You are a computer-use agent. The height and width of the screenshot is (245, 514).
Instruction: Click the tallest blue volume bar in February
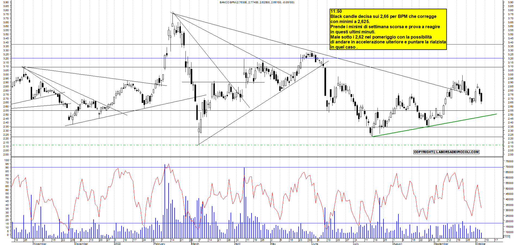point(165,201)
